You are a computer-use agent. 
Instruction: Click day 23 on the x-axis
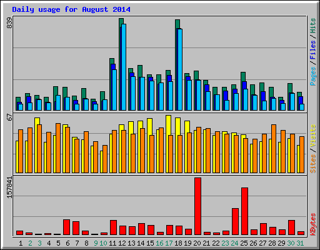point(225,243)
